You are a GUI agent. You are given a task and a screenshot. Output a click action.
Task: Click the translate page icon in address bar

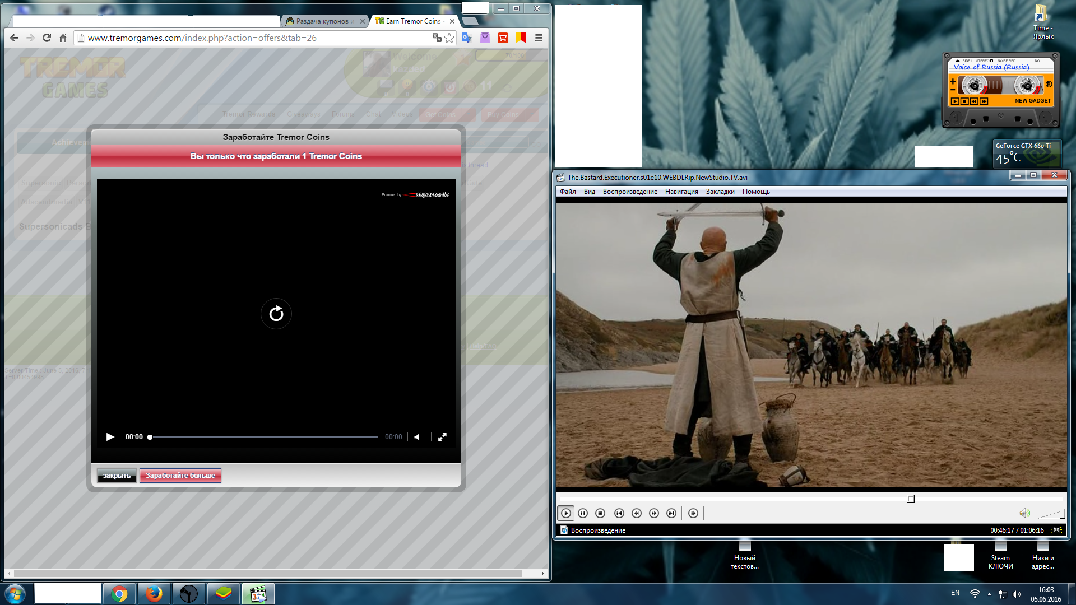pyautogui.click(x=437, y=38)
